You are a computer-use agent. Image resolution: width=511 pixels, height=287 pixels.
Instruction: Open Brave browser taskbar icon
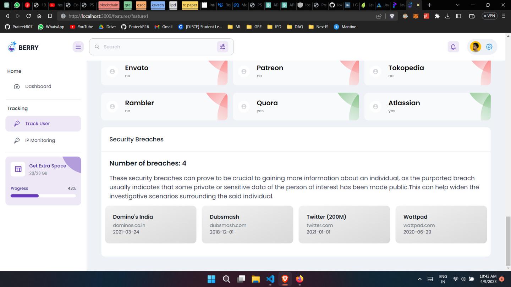[x=285, y=279]
